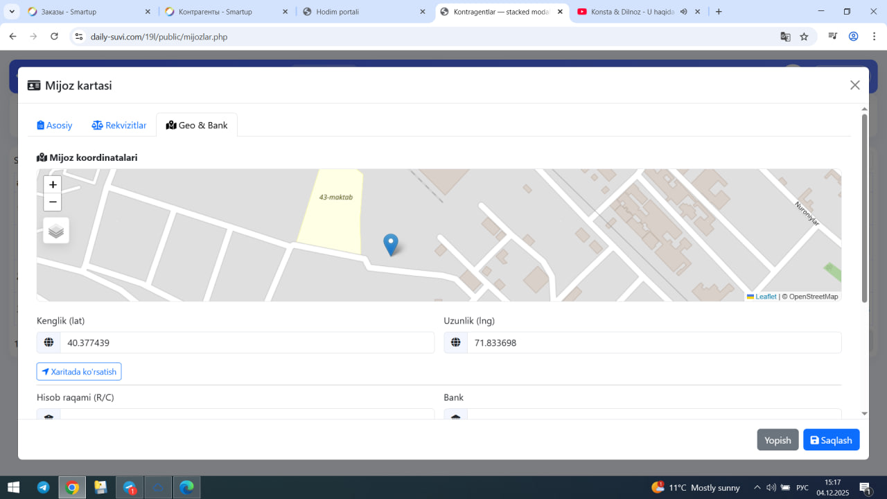Image resolution: width=887 pixels, height=499 pixels.
Task: Click the modal's vertical scrollbar thumb
Action: pos(864,208)
